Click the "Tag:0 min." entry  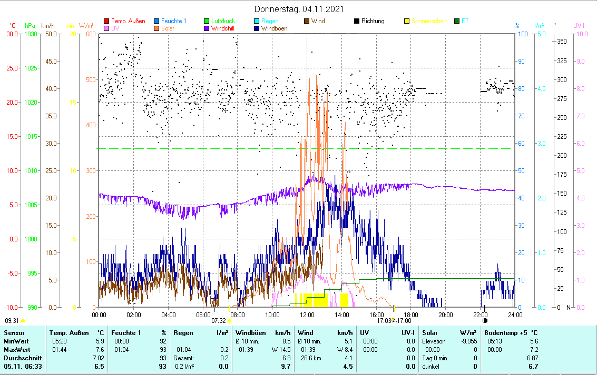point(435,358)
